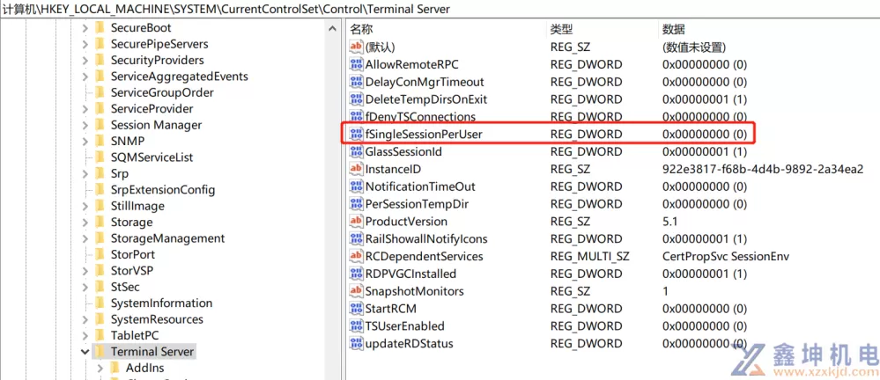Click the DelayConMgrTimeout value icon
The image size is (880, 380).
coord(357,82)
